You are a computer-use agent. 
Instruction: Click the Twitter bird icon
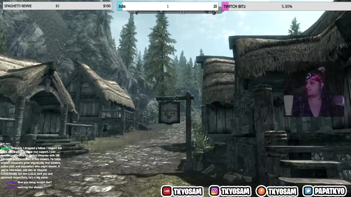pos(308,191)
